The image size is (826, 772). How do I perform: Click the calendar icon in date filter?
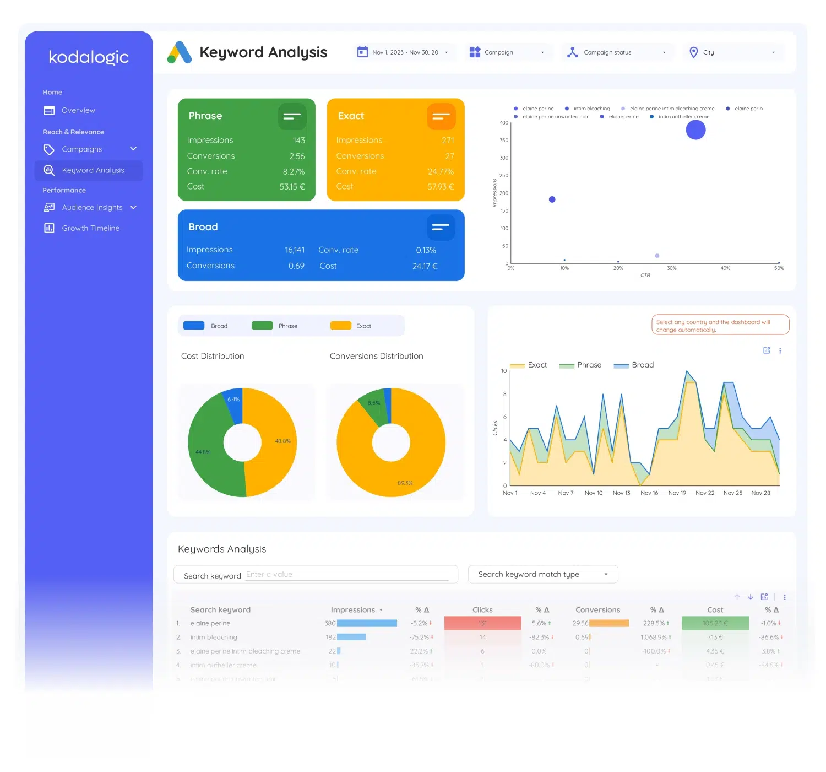tap(362, 52)
